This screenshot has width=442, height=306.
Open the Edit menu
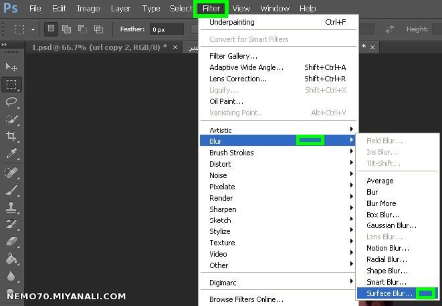click(x=60, y=9)
